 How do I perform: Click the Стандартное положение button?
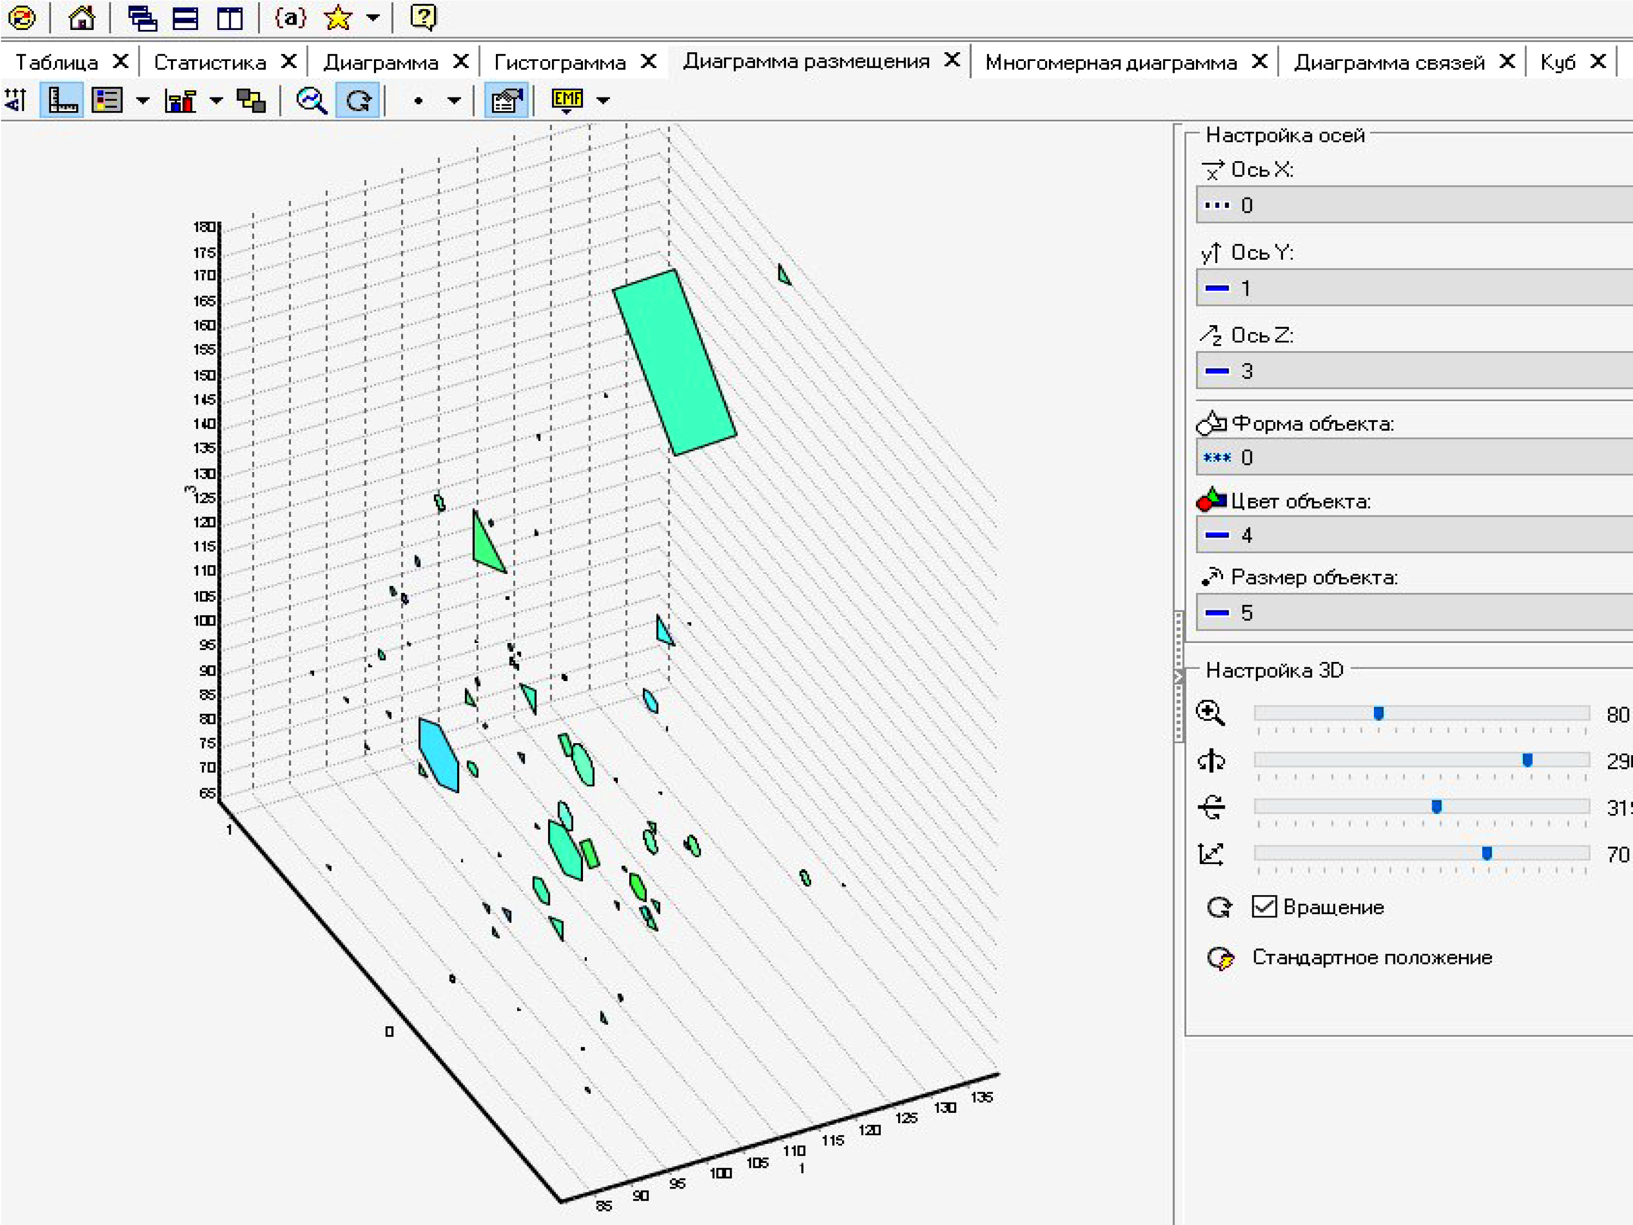1372,957
